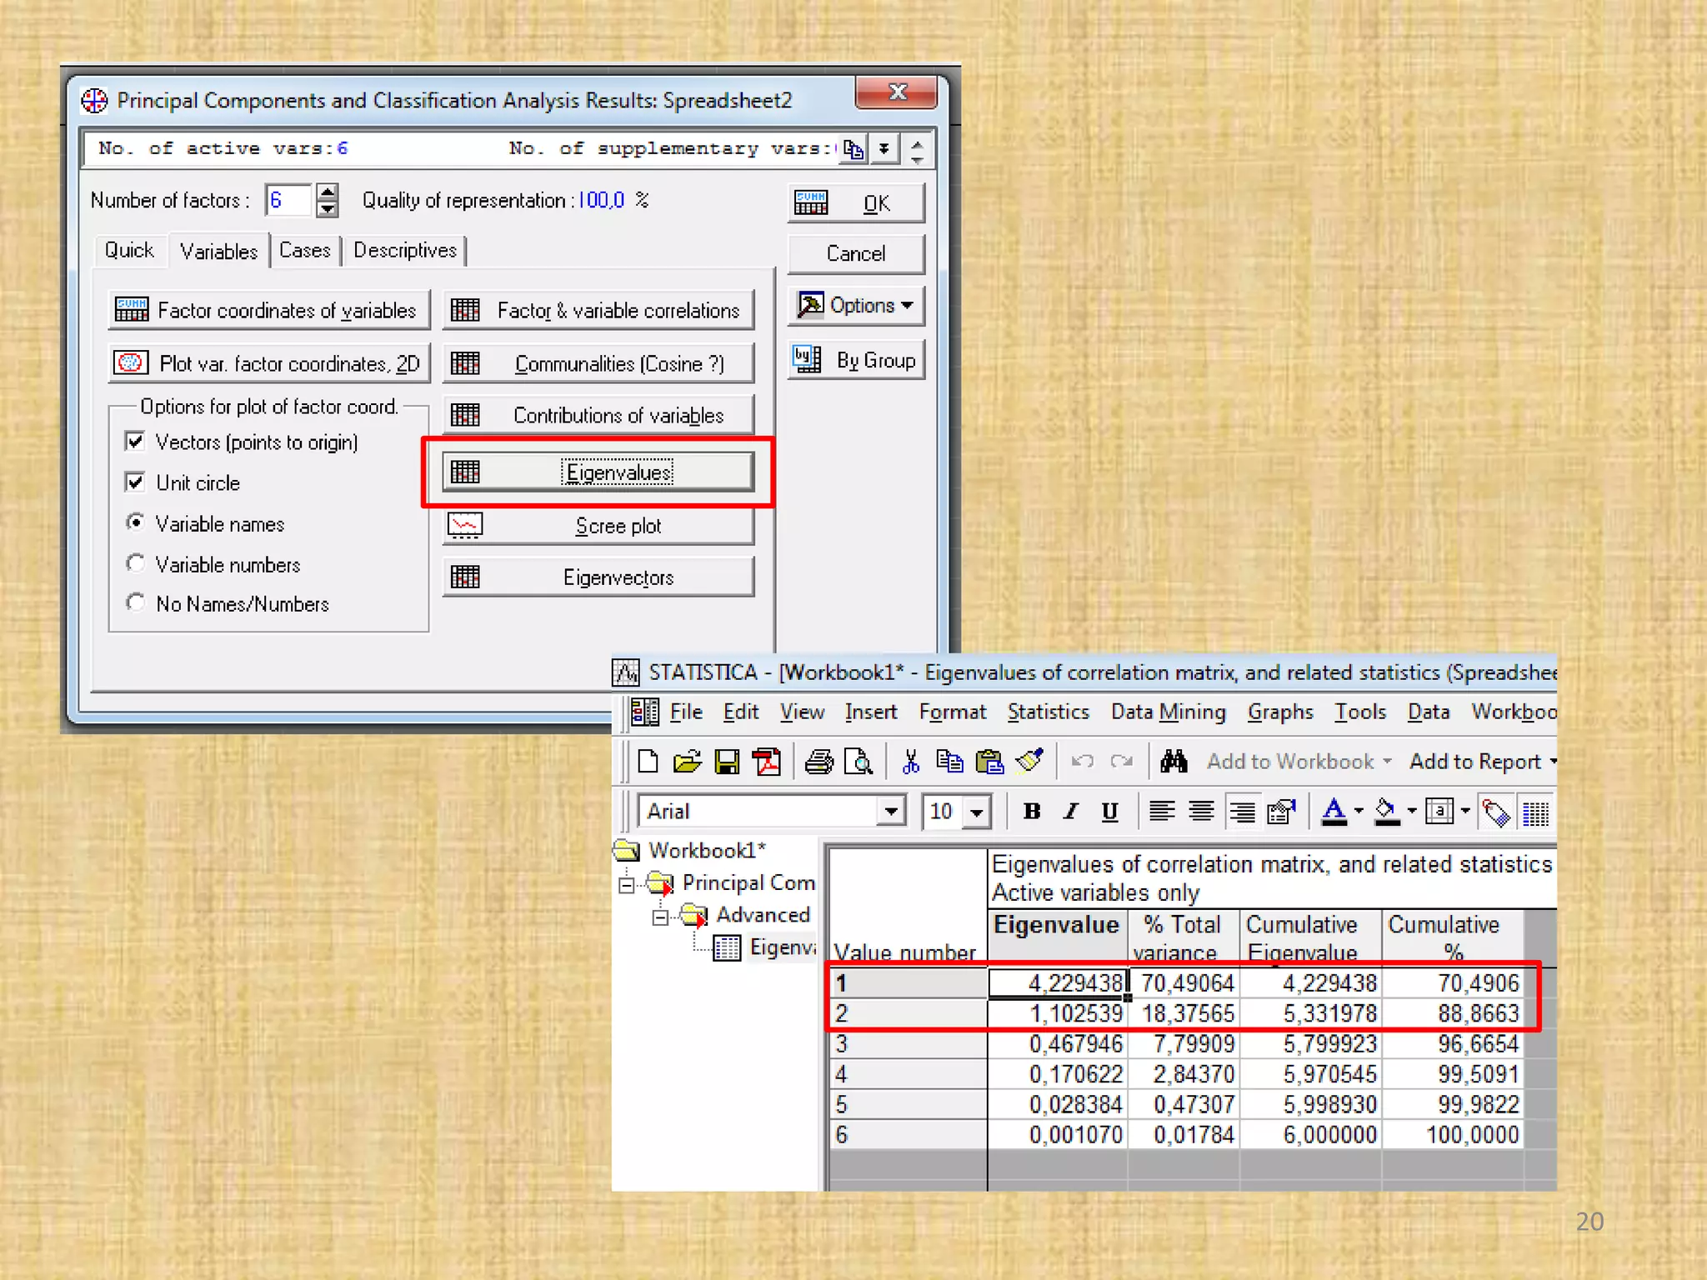Click the Cut scissors icon
The width and height of the screenshot is (1707, 1280).
(x=910, y=762)
